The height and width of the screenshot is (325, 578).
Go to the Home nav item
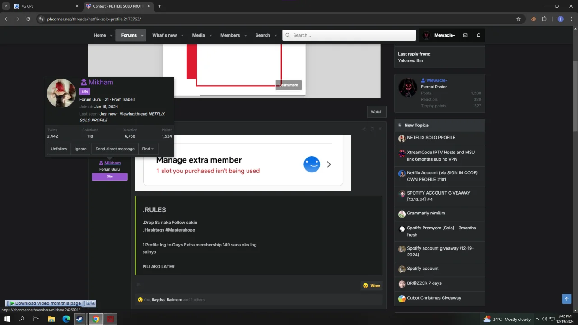coord(100,35)
